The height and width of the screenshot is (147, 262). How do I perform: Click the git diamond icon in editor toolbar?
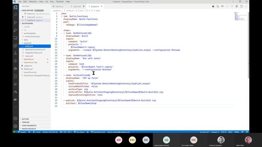tap(213, 7)
